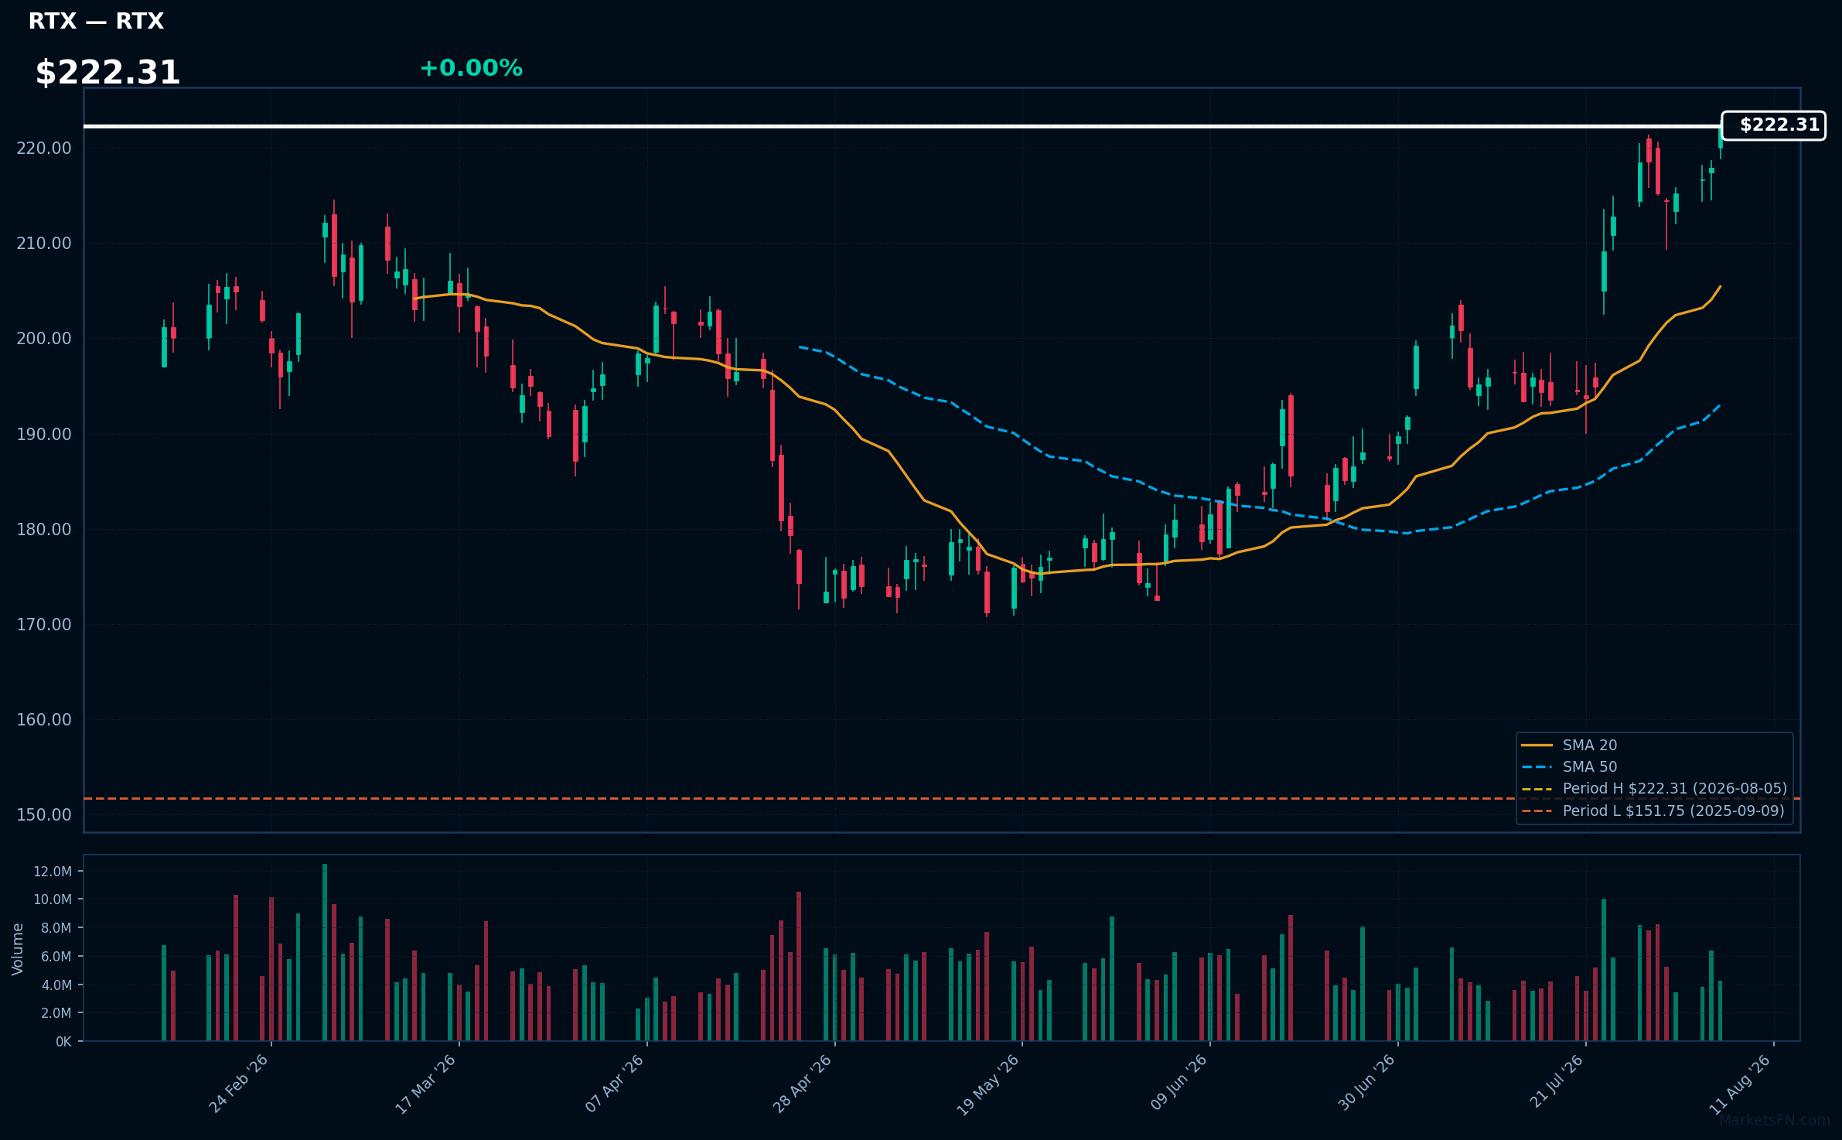
Task: Select the large $222.31 headline price
Action: (x=107, y=72)
